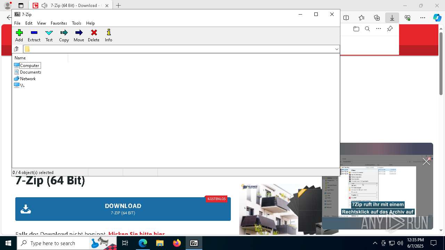This screenshot has width=445, height=250.
Task: Open more options in downloads panel
Action: tap(379, 29)
